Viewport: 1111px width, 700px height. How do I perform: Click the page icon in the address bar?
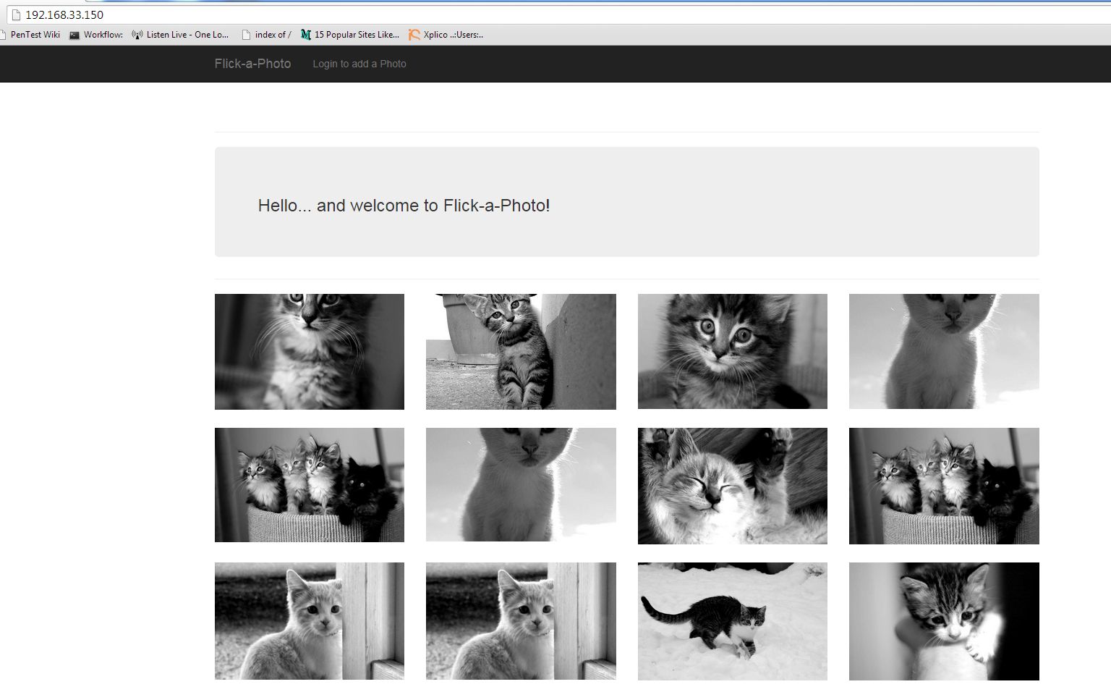pyautogui.click(x=17, y=14)
